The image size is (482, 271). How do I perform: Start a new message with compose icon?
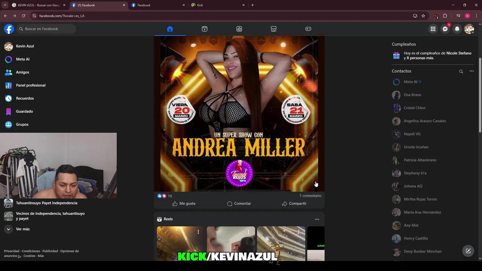tap(468, 251)
